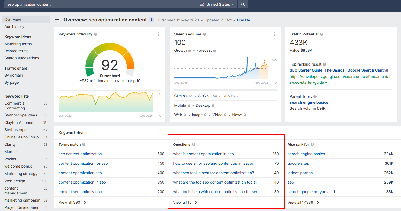Open search google or type a url keyword

click(311, 192)
